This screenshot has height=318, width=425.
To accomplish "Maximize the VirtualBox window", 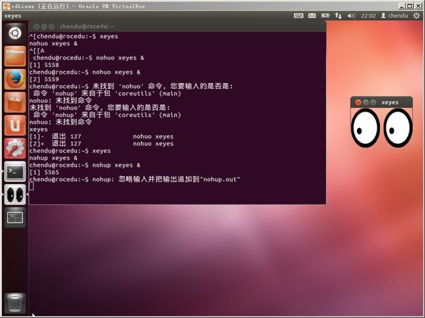I will coord(410,6).
